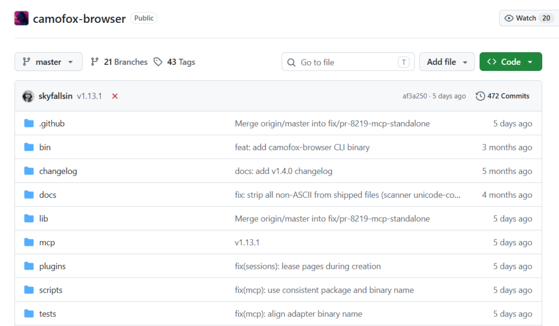Open the .github folder
Screen dimensions: 559x326
tap(52, 124)
